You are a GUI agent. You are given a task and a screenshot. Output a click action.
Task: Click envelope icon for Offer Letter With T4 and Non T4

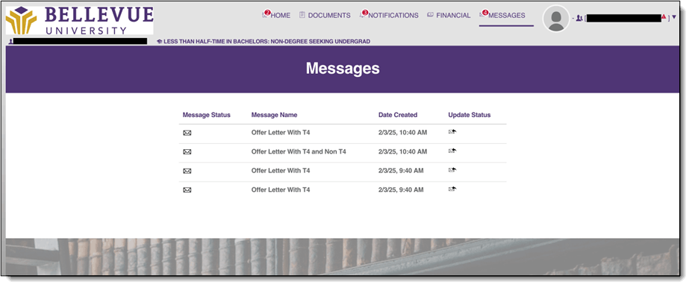(187, 152)
